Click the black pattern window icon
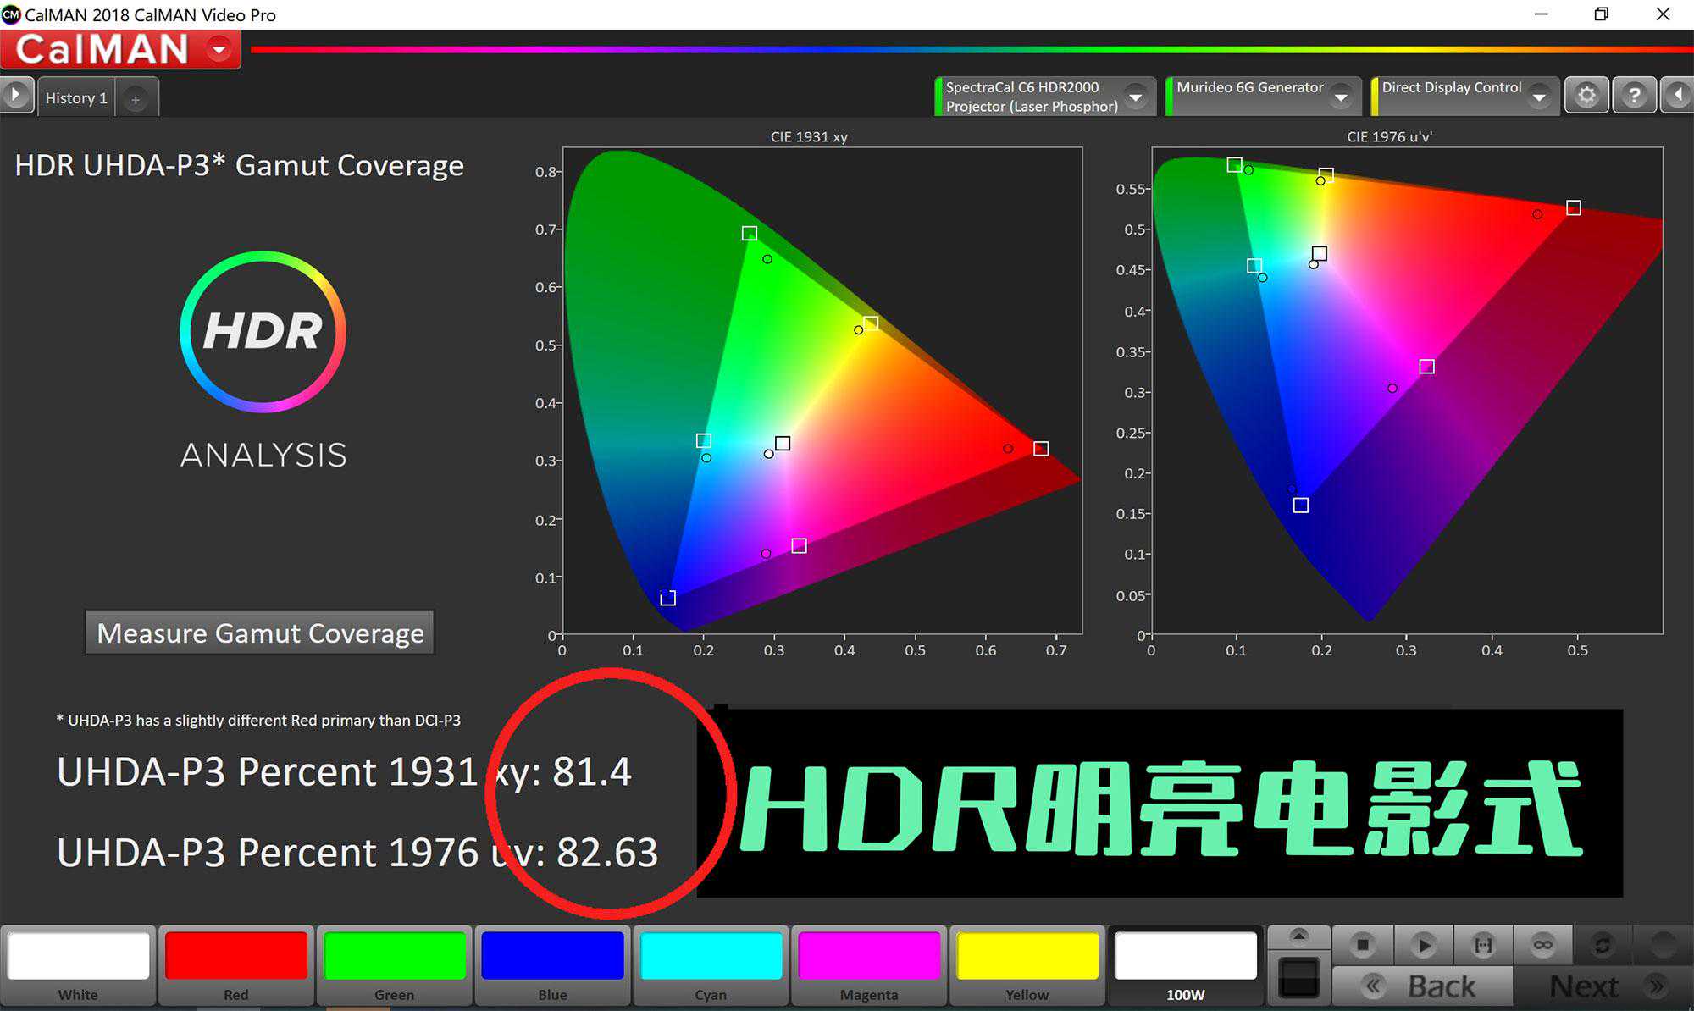 coord(1298,978)
